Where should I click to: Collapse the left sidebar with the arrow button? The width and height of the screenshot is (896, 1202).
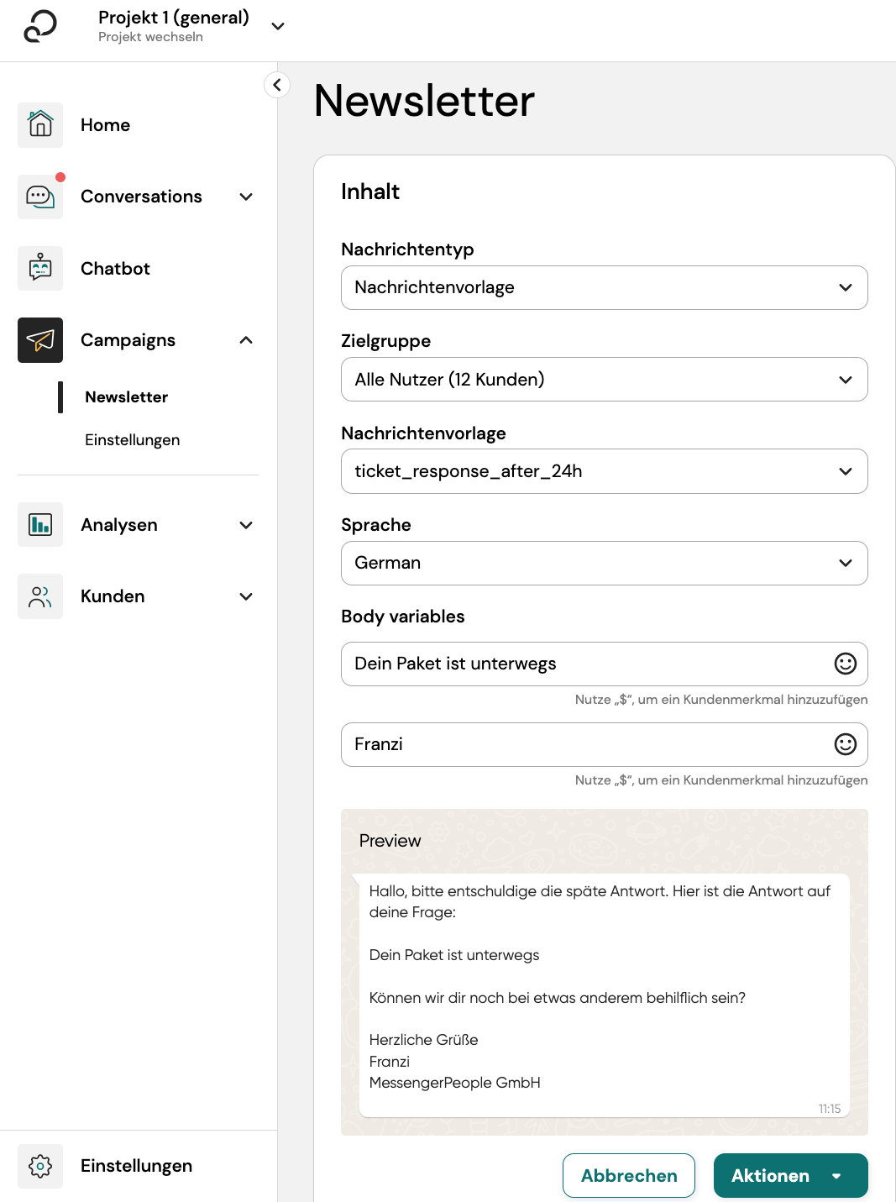click(x=276, y=85)
